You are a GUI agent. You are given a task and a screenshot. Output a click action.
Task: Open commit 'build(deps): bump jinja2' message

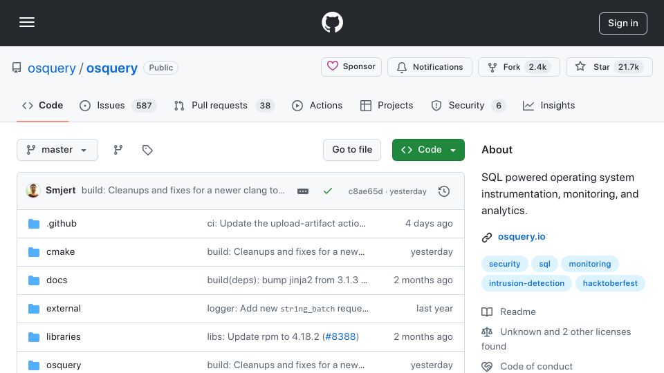coord(287,280)
